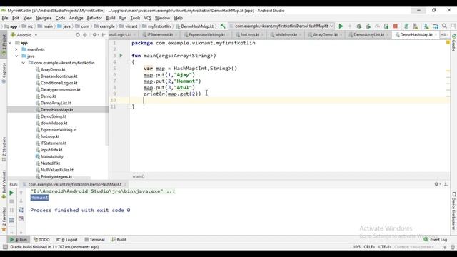This screenshot has width=457, height=257.
Task: Switch to the DemoArrayList.kt editor tab
Action: tap(368, 35)
